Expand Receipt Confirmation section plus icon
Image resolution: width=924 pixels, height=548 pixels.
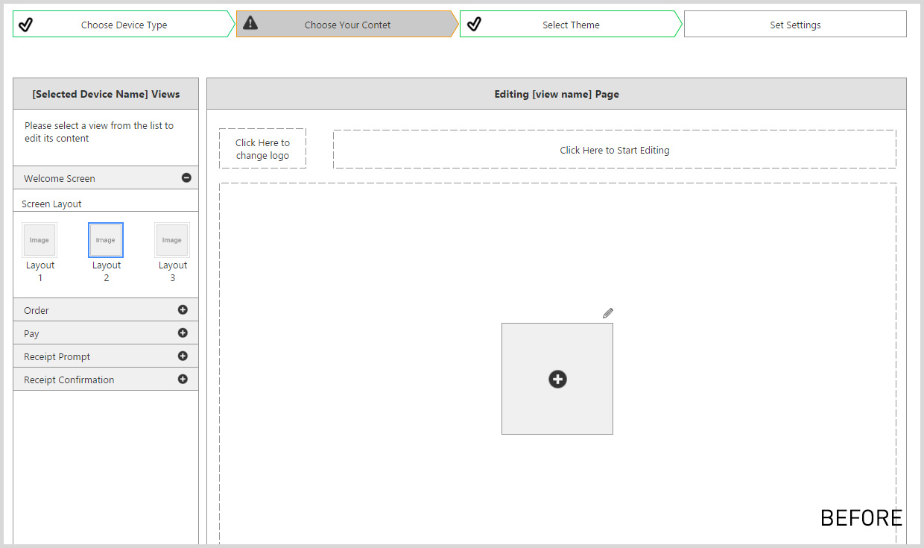click(x=183, y=379)
